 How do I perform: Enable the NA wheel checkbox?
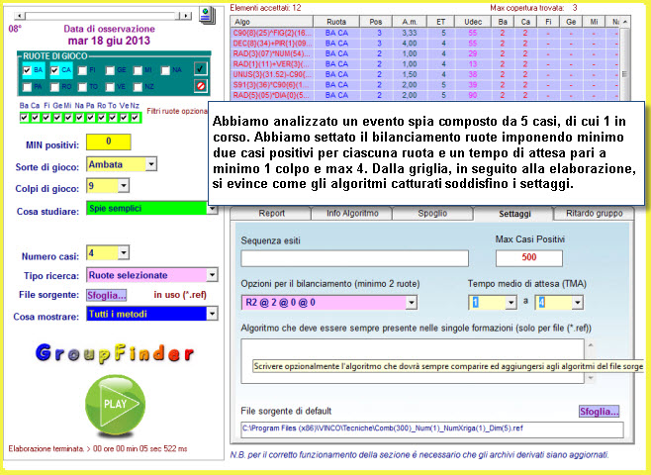tap(165, 70)
